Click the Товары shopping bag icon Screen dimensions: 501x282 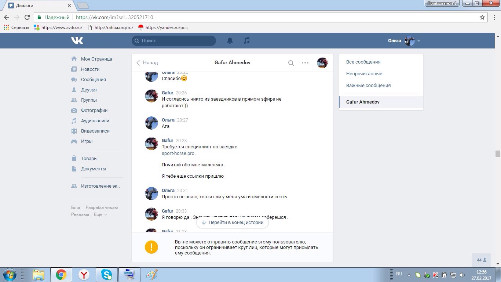point(74,159)
